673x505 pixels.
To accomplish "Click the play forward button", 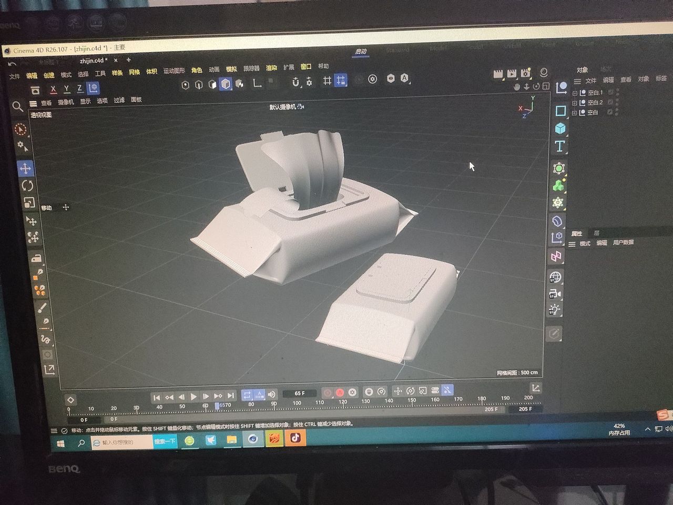I will click(193, 397).
